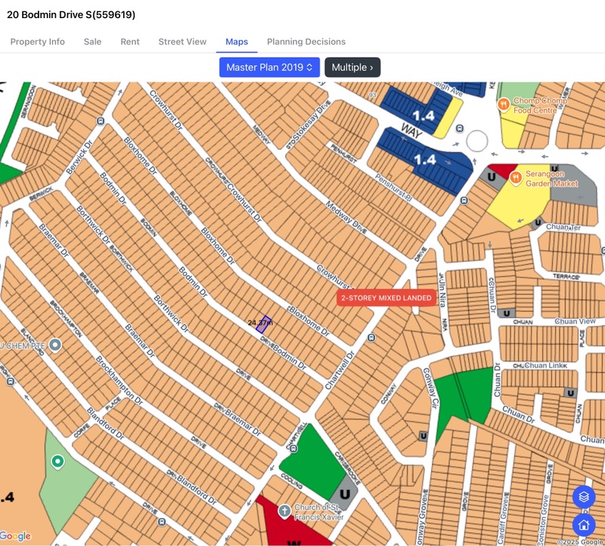
Task: Select the Rent tab
Action: click(x=130, y=42)
